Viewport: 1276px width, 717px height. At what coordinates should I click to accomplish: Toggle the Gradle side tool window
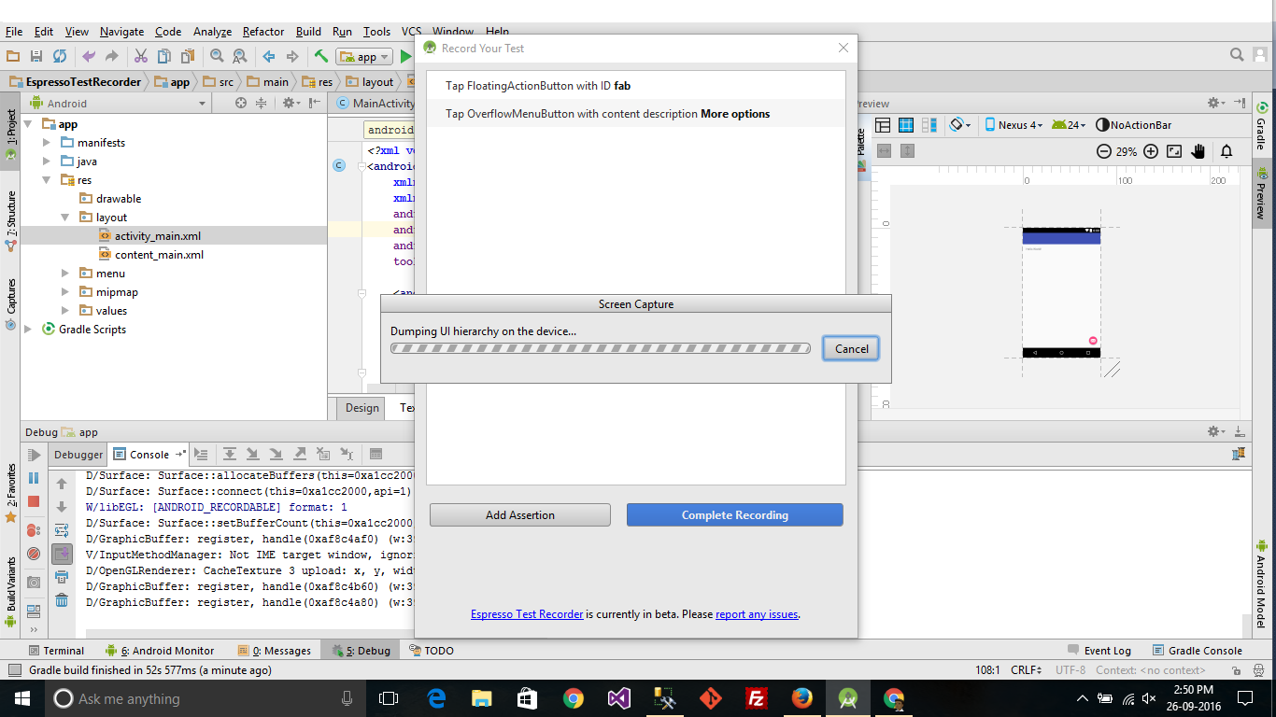tap(1262, 127)
